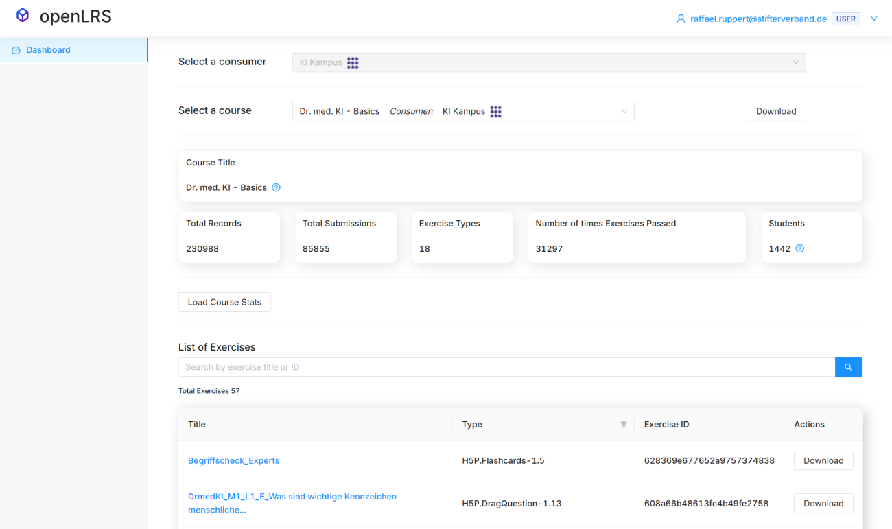Click the Exercise ID column header

tap(667, 424)
